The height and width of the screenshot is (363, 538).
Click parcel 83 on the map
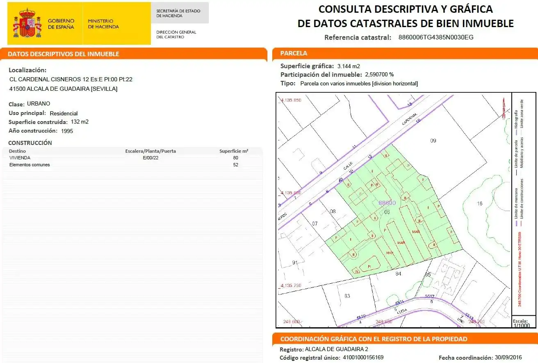click(347, 296)
